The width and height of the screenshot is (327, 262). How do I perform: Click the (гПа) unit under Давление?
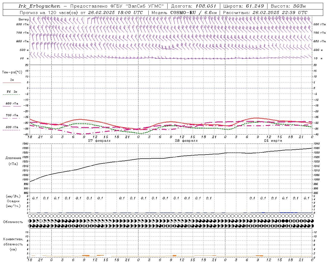click(13, 164)
